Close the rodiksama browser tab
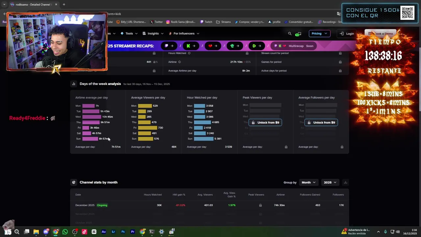This screenshot has height=237, width=421. [56, 5]
